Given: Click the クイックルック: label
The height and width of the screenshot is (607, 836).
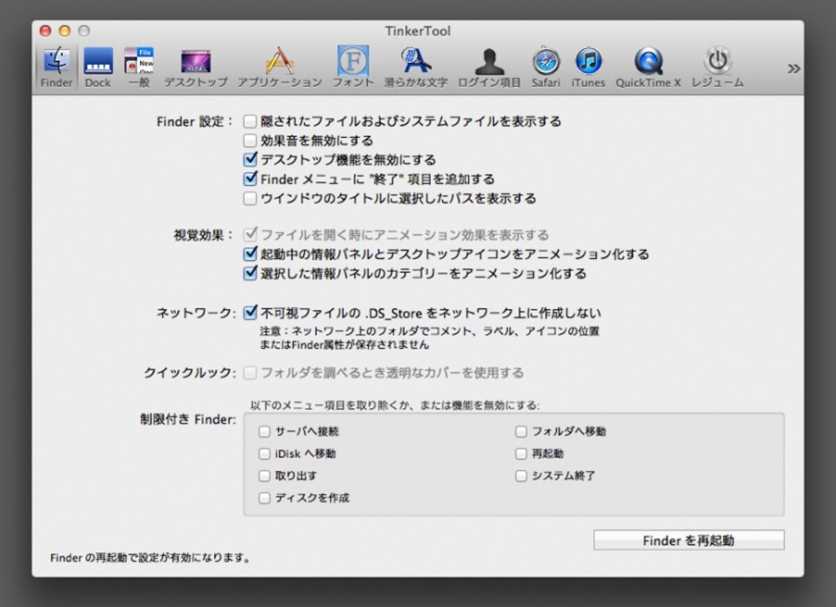Looking at the screenshot, I should pos(190,373).
